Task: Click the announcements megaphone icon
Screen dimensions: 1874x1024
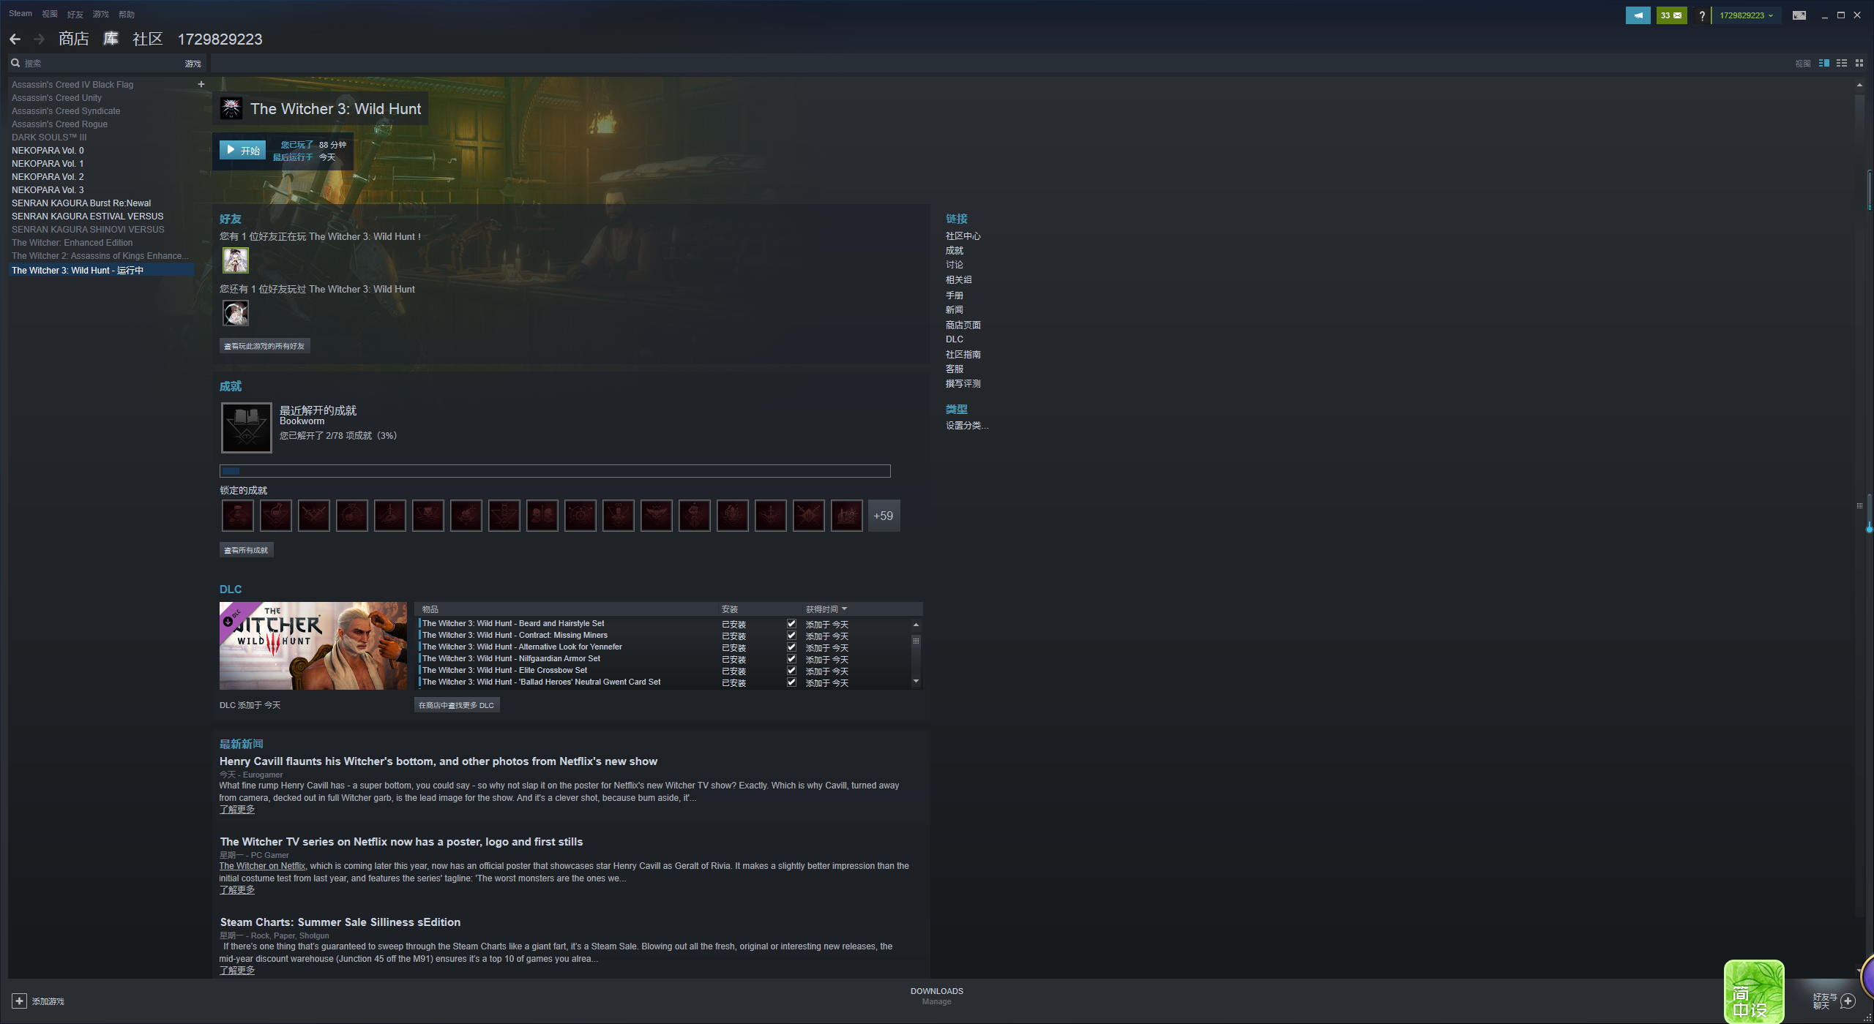Action: [x=1638, y=15]
